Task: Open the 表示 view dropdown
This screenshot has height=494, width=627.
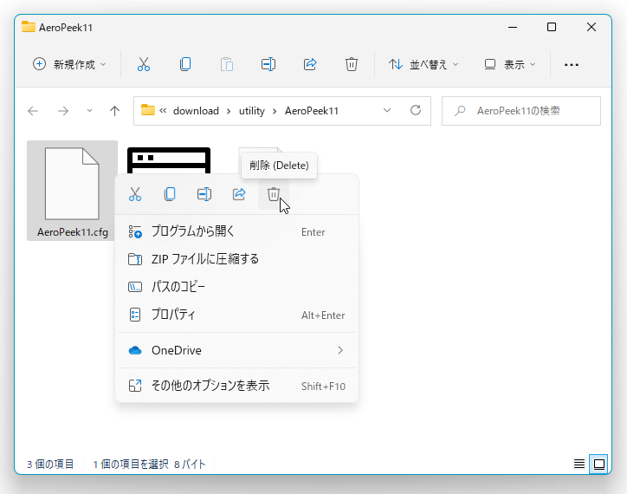Action: tap(509, 64)
